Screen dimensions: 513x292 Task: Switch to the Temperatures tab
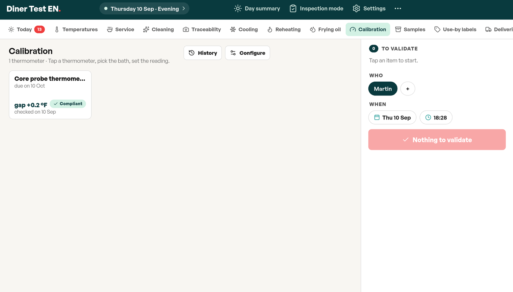[76, 29]
